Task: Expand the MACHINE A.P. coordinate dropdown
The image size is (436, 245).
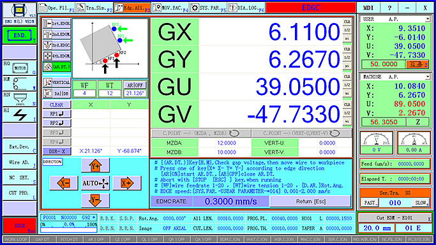Action: click(x=427, y=77)
